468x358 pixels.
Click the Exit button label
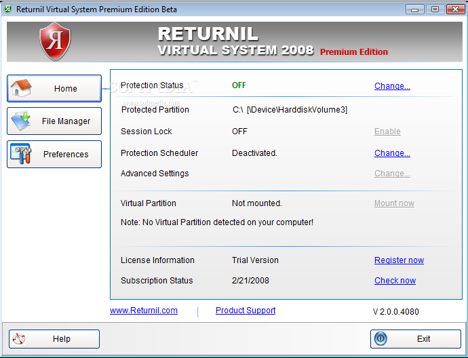tap(423, 339)
